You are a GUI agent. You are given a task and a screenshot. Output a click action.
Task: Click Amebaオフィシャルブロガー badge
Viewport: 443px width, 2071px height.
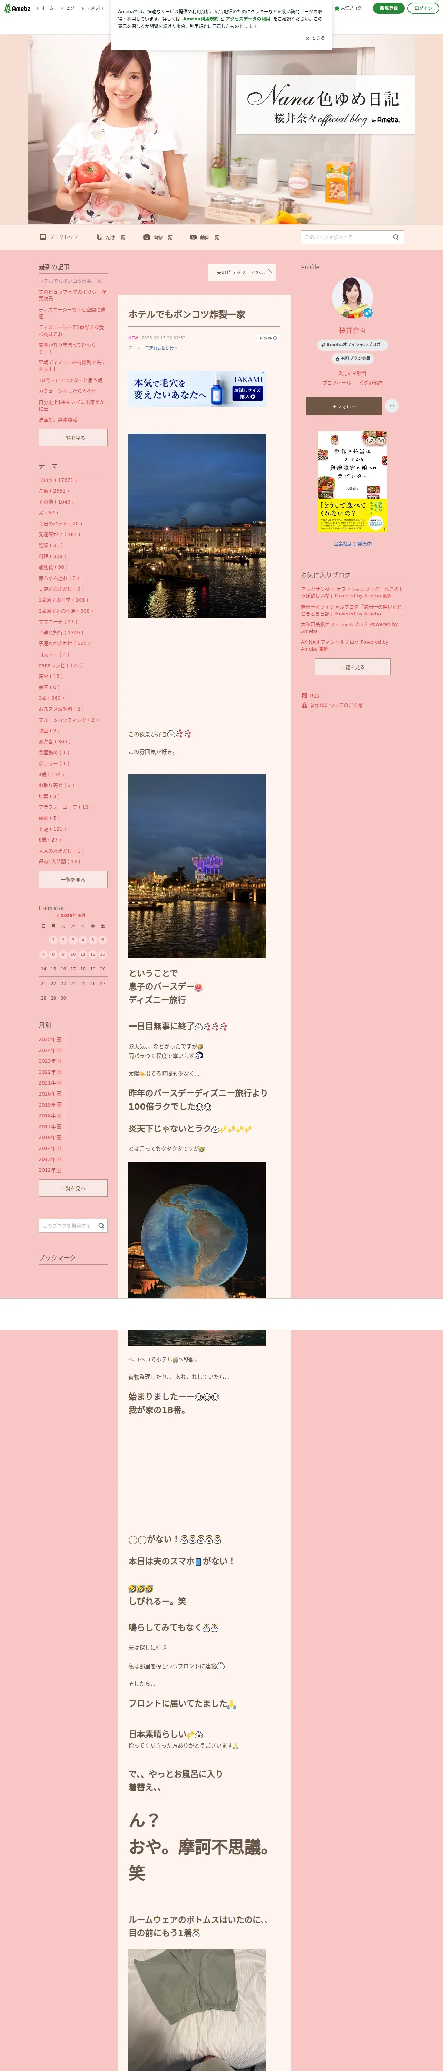pyautogui.click(x=352, y=345)
